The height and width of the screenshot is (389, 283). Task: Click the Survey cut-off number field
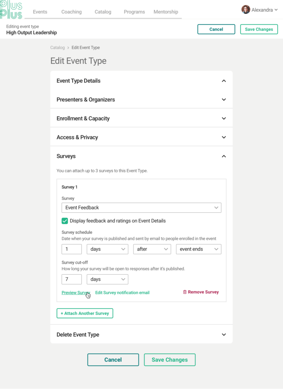point(72,279)
